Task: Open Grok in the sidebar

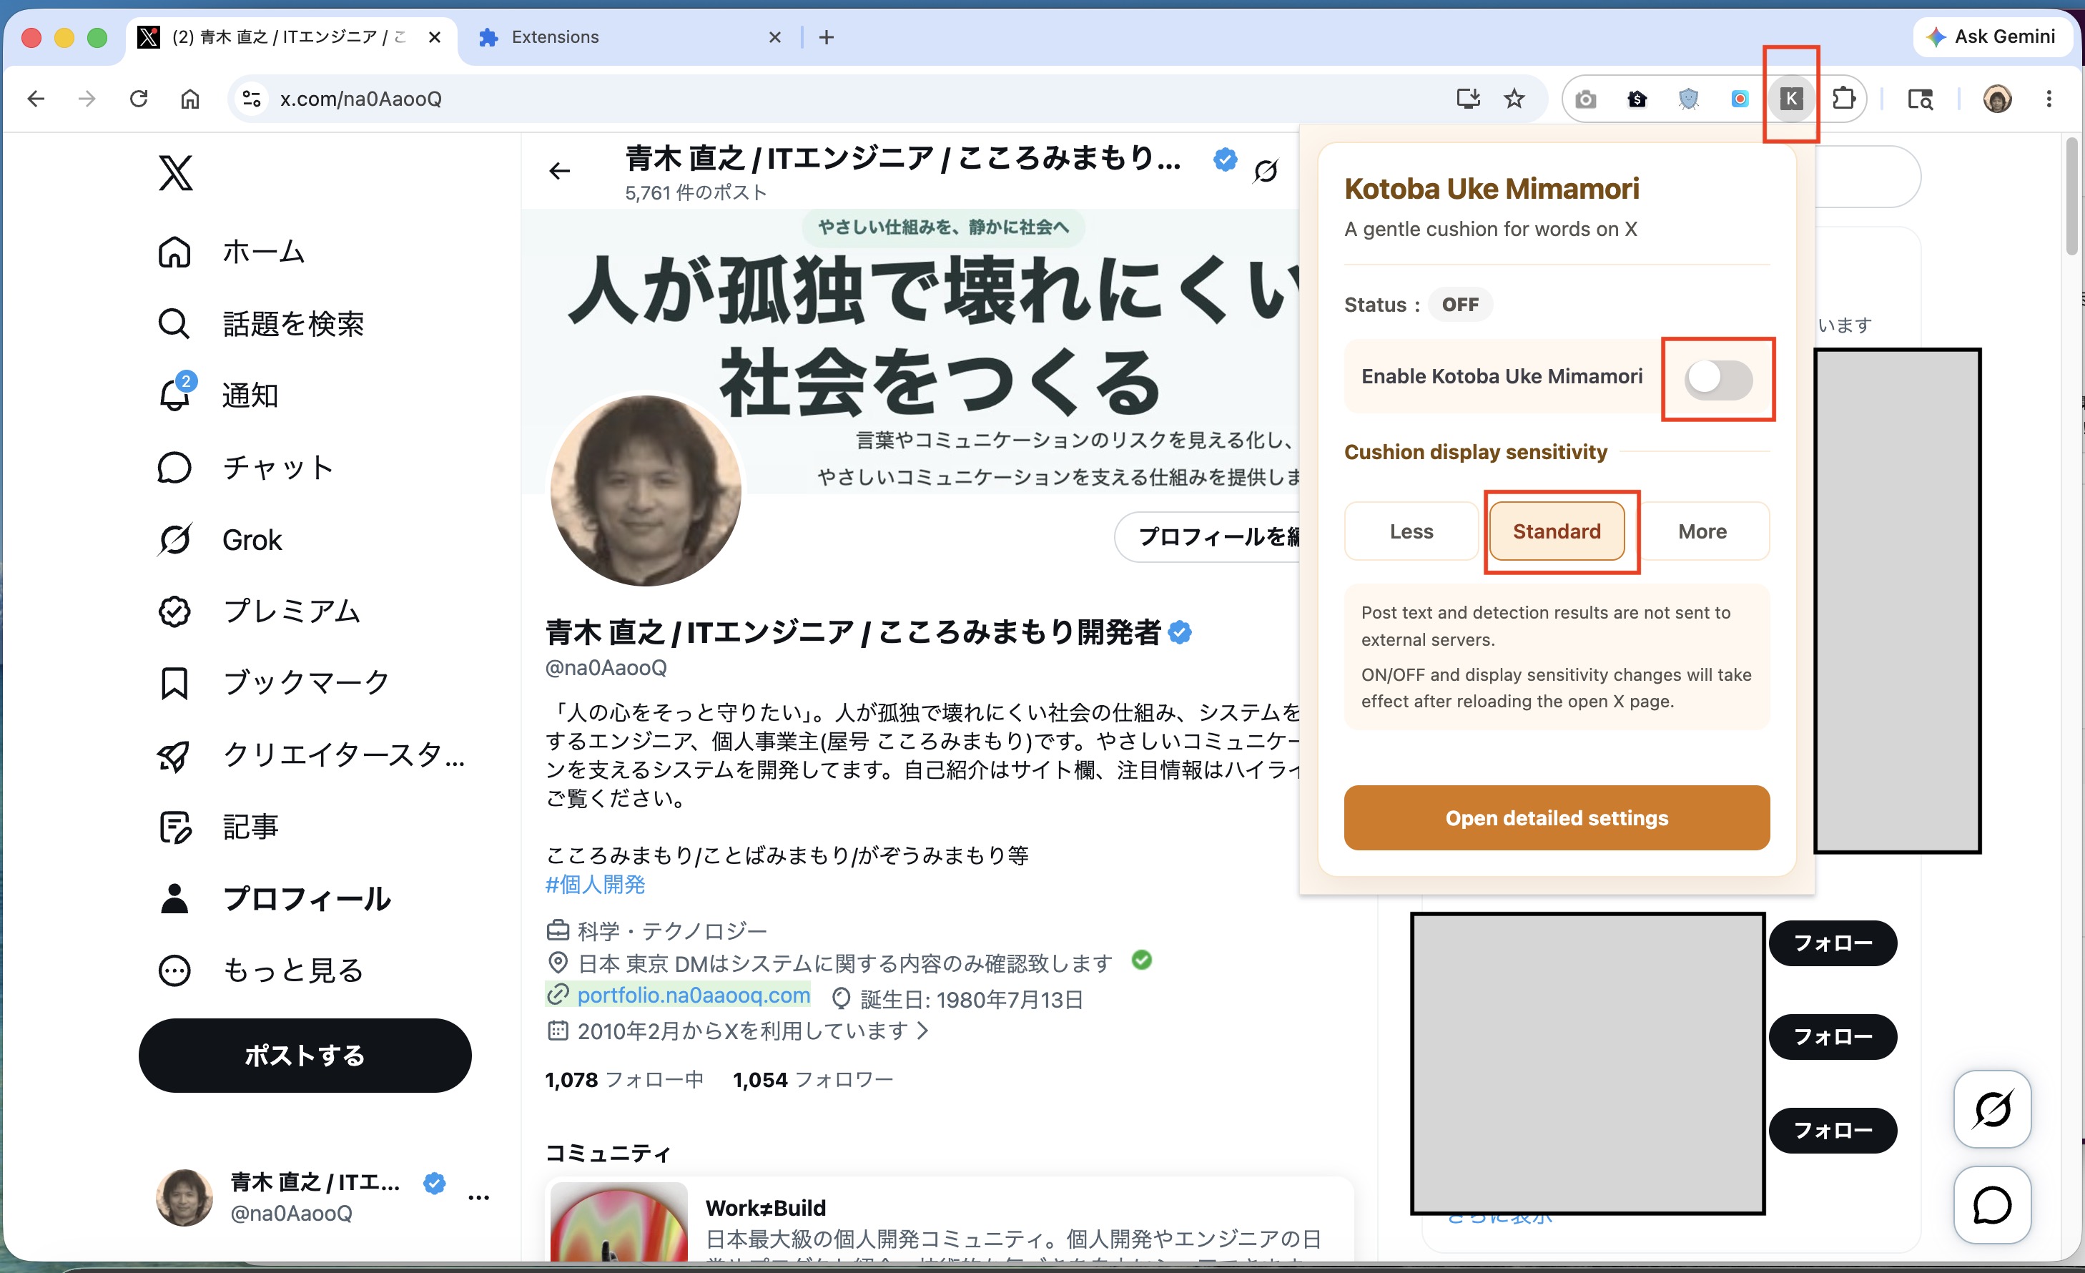Action: 220,539
